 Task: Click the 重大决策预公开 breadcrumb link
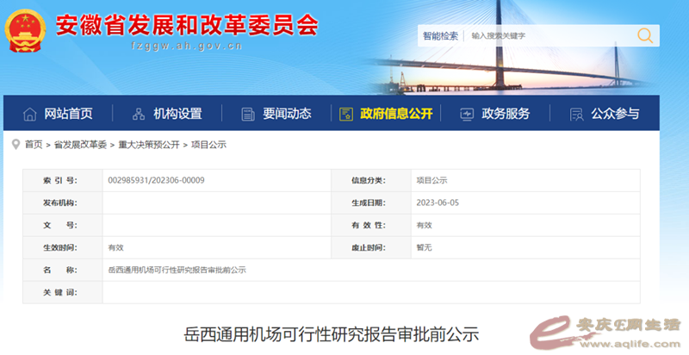click(x=149, y=145)
